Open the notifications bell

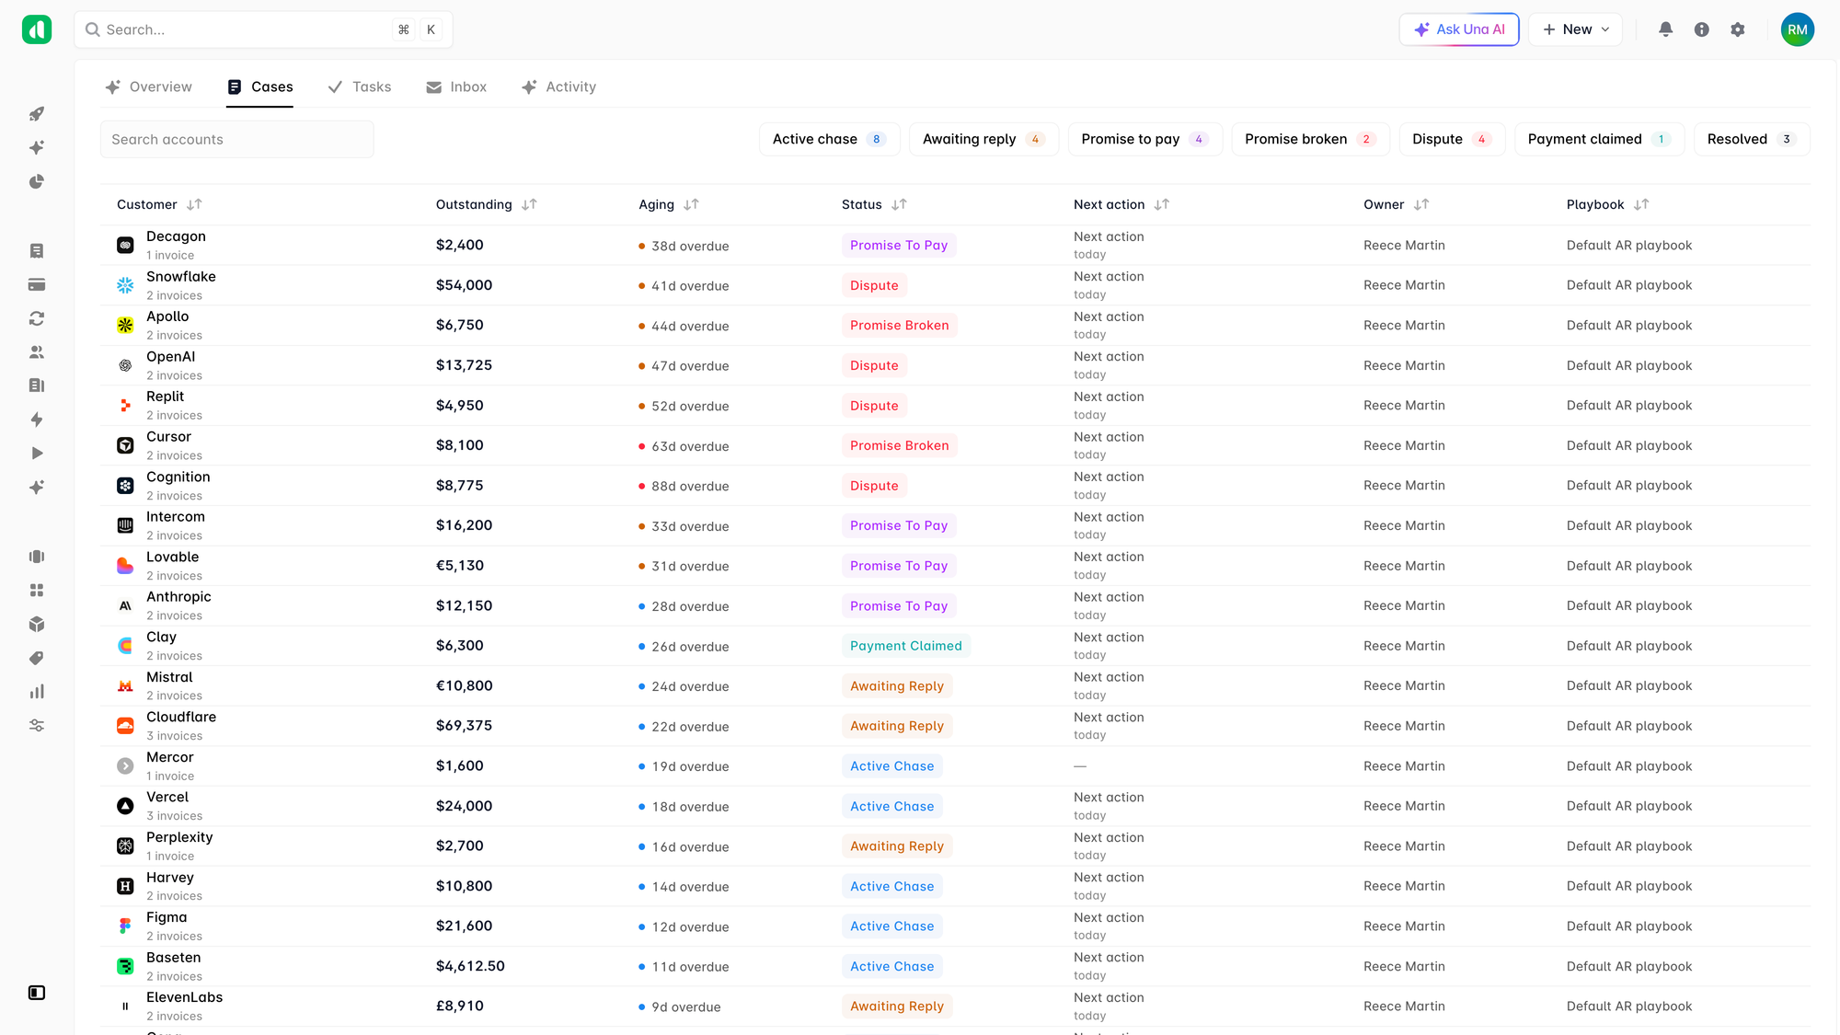(x=1665, y=29)
